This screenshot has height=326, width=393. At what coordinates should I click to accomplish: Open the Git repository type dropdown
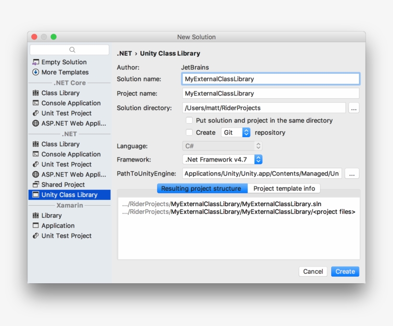click(x=236, y=132)
